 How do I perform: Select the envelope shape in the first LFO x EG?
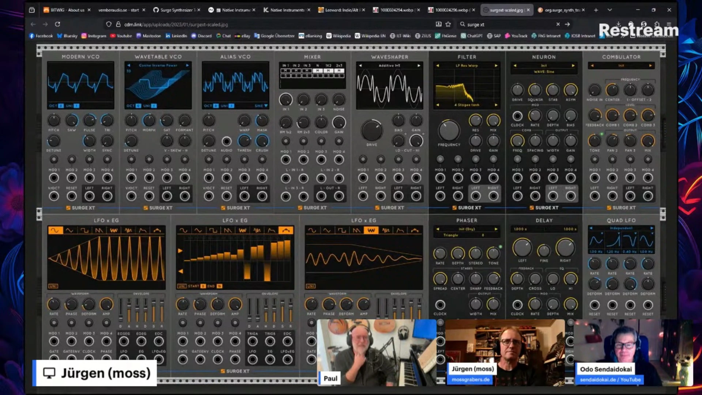click(x=143, y=230)
